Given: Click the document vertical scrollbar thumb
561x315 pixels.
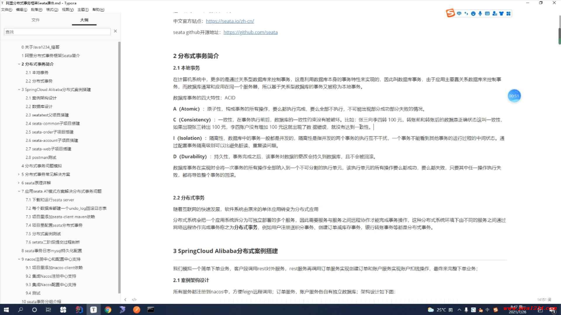Looking at the screenshot, I should click(x=560, y=36).
